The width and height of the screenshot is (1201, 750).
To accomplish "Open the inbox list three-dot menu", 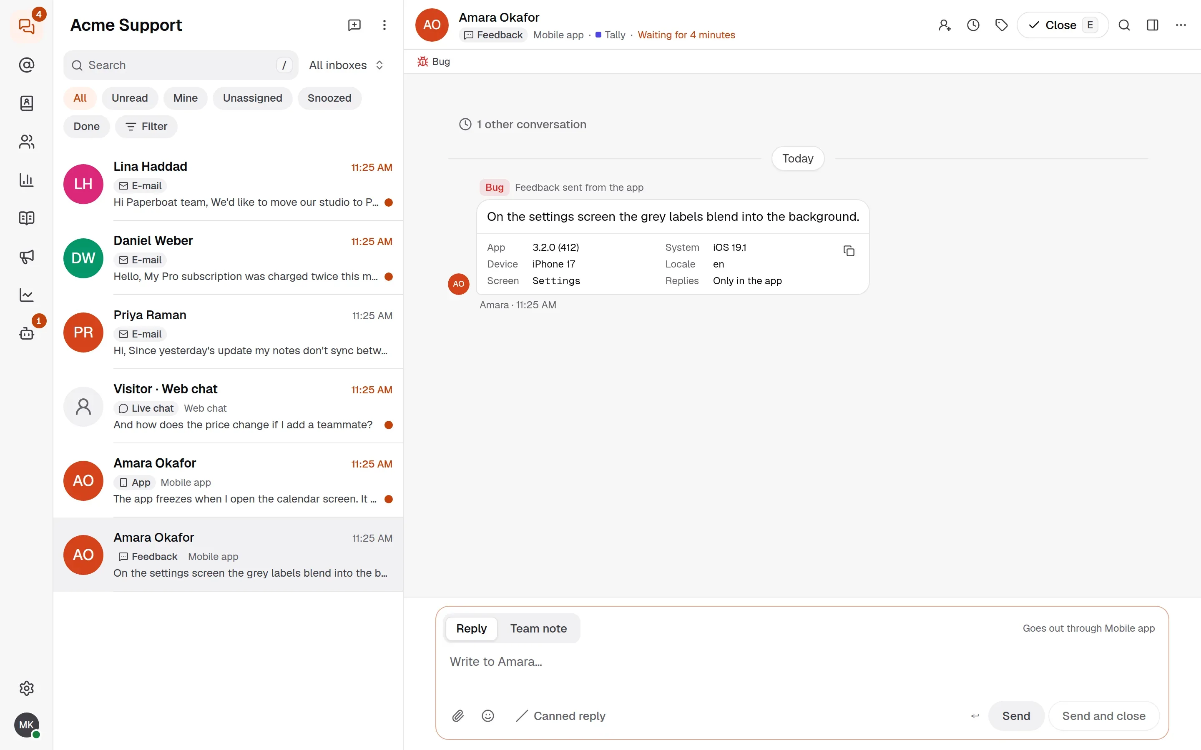I will tap(384, 25).
